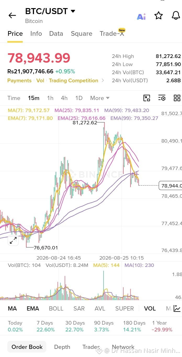Viewport: 182px width, 357px height.
Task: Click the MA(99): 79,483.20 label
Action: [127, 110]
